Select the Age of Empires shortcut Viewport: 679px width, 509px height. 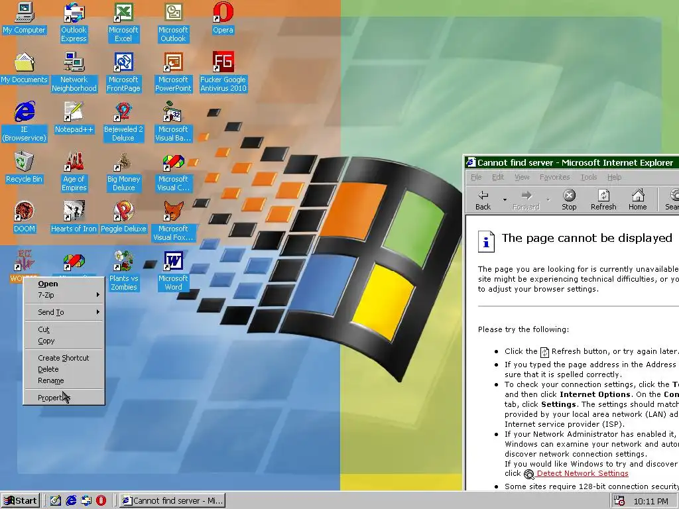74,172
